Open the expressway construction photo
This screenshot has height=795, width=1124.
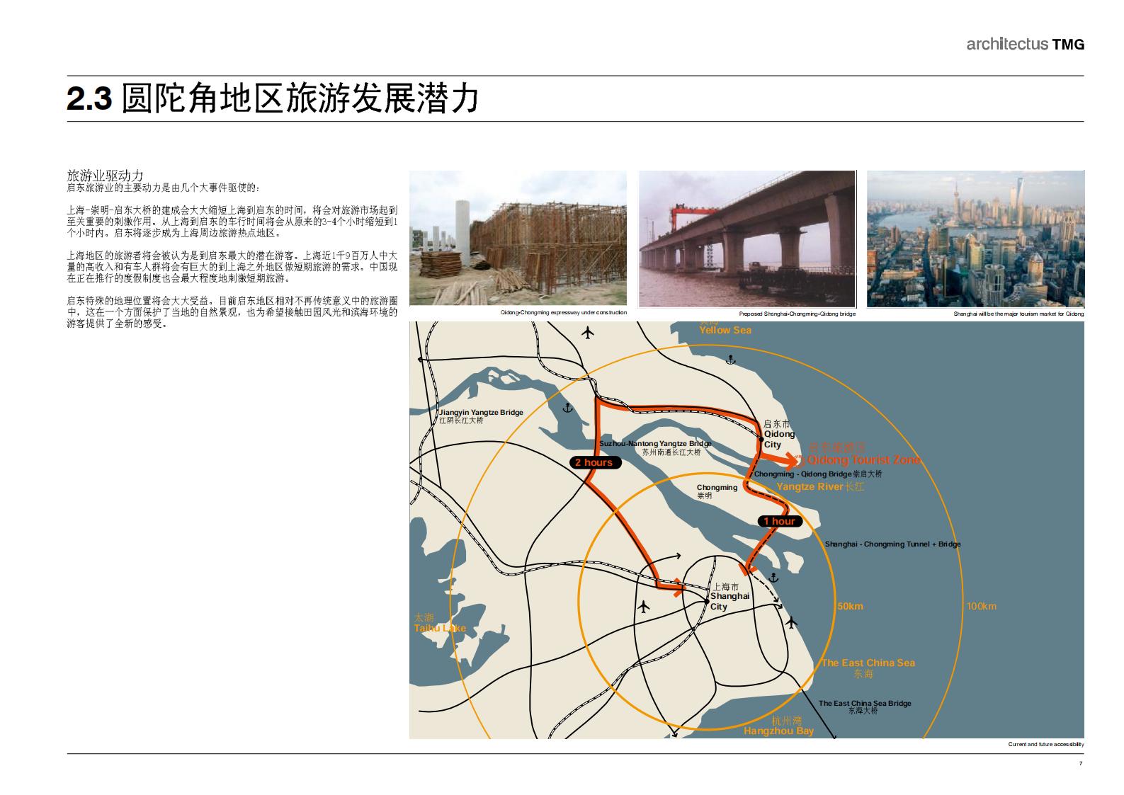click(x=518, y=239)
